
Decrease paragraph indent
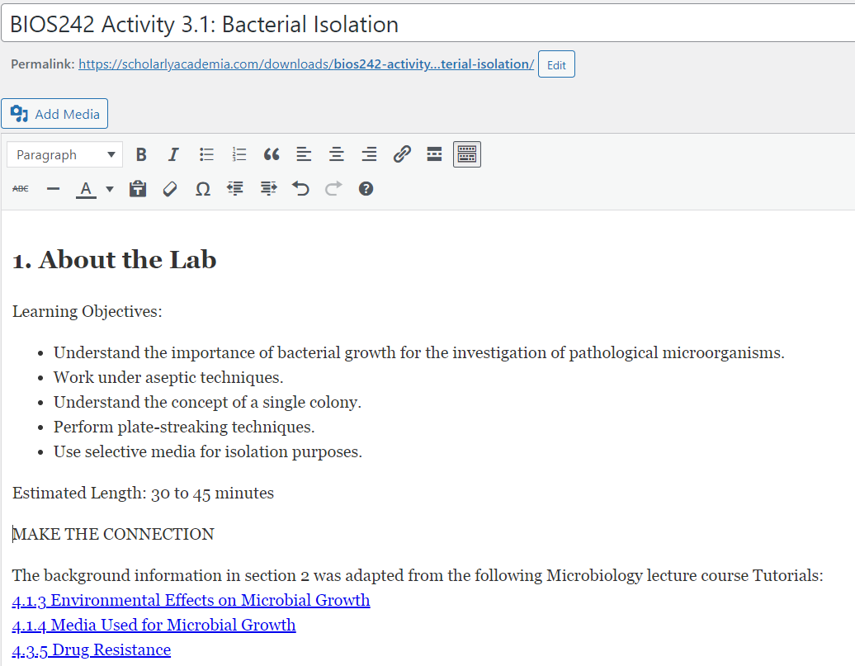coord(235,189)
